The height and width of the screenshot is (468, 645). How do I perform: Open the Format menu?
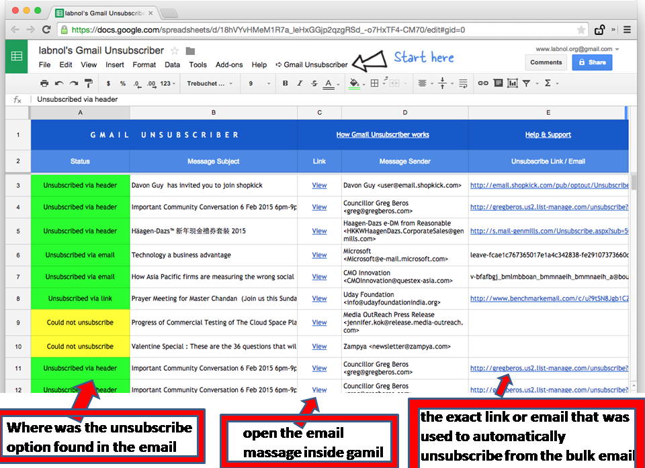[x=144, y=64]
